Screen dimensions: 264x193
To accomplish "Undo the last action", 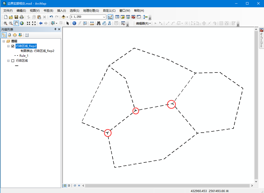I will tap(51, 17).
